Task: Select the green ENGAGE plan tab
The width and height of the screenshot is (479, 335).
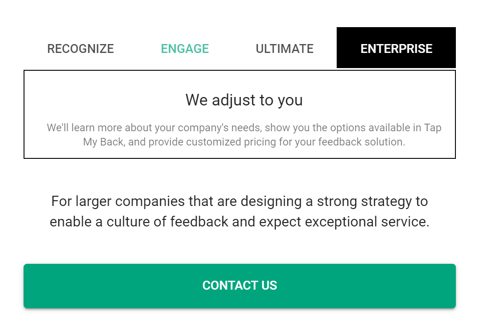Action: coord(185,48)
